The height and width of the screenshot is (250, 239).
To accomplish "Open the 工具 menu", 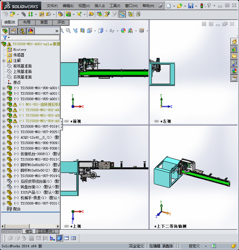I will point(115,6).
